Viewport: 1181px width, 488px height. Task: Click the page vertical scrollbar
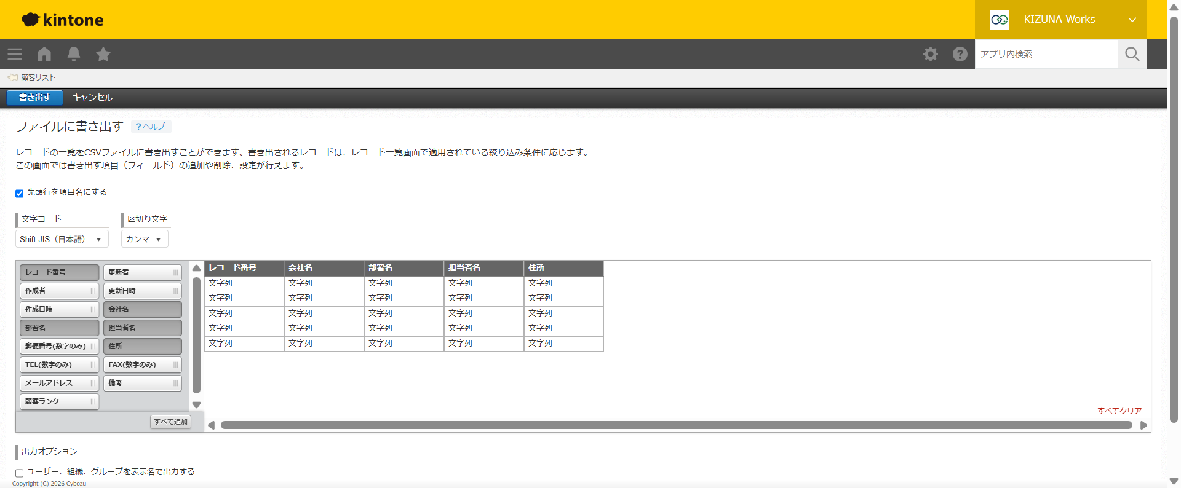(x=1174, y=219)
